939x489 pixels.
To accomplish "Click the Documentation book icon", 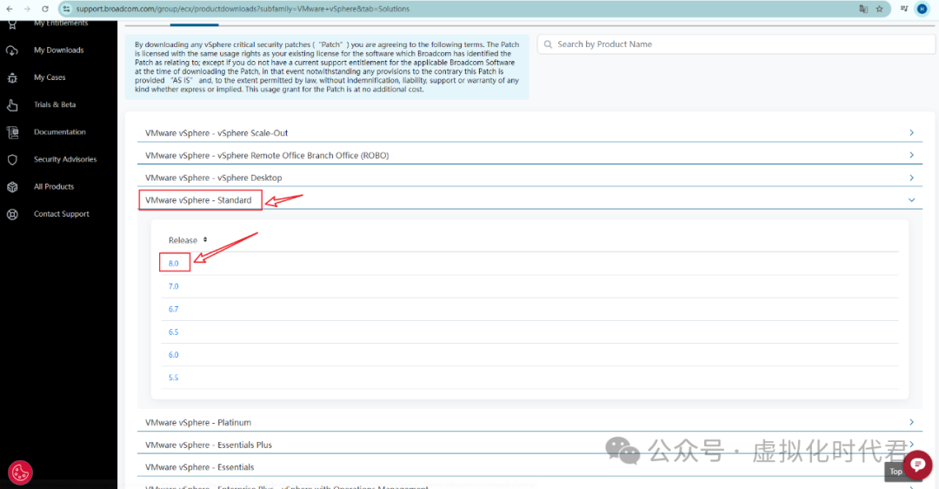I will 12,132.
